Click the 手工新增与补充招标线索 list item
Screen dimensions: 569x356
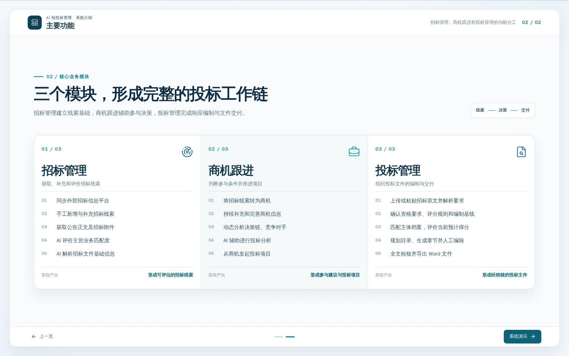[x=85, y=214]
